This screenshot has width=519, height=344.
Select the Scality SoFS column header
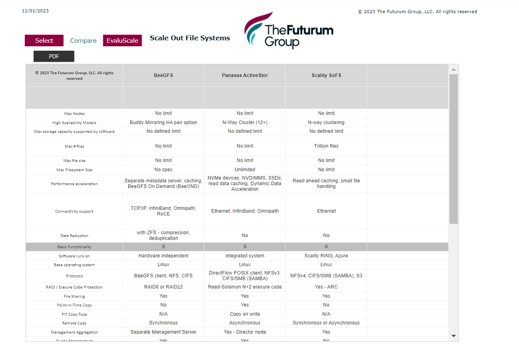tap(326, 75)
